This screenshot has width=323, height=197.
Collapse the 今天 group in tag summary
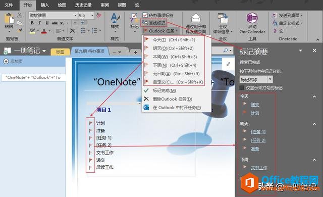click(x=314, y=96)
